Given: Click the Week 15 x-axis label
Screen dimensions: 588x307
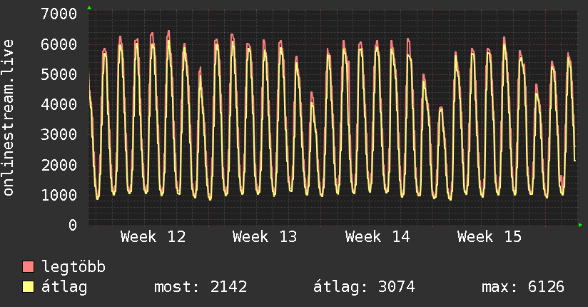Looking at the screenshot, I should click(x=490, y=237).
